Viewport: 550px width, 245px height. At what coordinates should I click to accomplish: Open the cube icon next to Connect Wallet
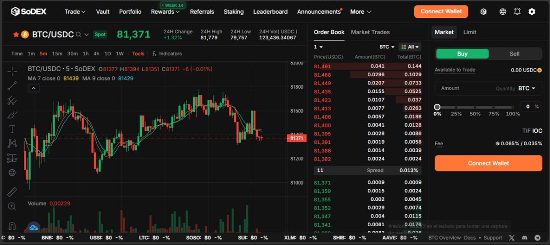[483, 11]
